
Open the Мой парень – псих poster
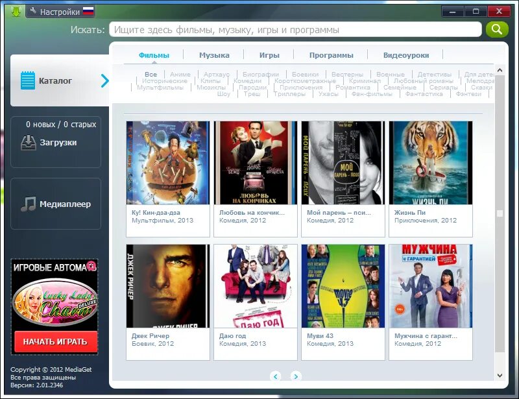pyautogui.click(x=343, y=163)
